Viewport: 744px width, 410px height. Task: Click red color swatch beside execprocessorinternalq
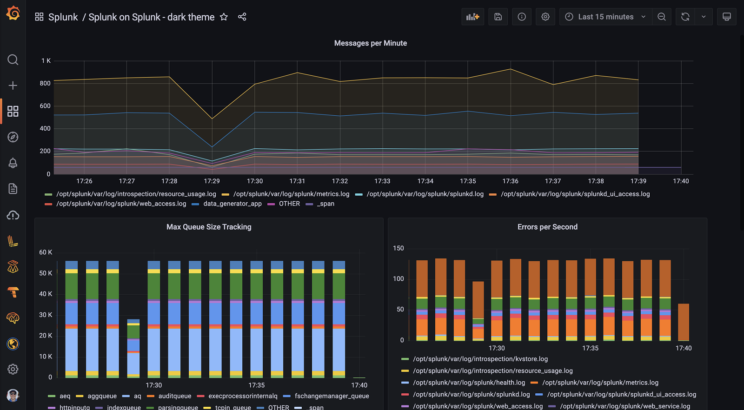click(x=200, y=397)
